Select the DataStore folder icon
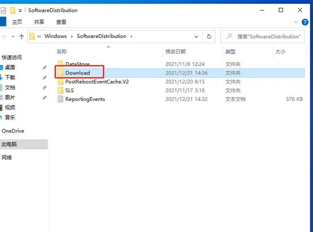Screen dimensions: 313x232 pyautogui.click(x=60, y=64)
